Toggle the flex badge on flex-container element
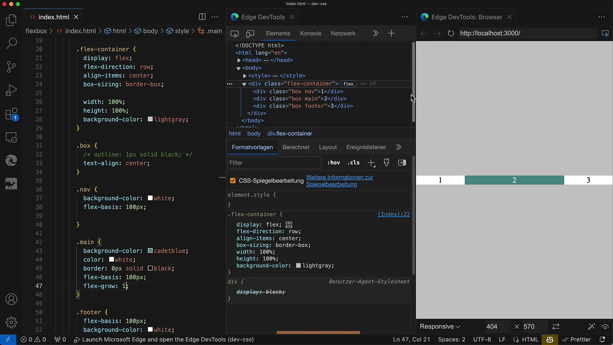 [348, 84]
